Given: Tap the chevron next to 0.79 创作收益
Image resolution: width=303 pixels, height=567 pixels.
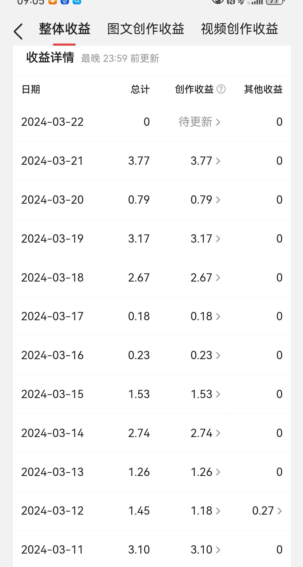Looking at the screenshot, I should click(218, 200).
